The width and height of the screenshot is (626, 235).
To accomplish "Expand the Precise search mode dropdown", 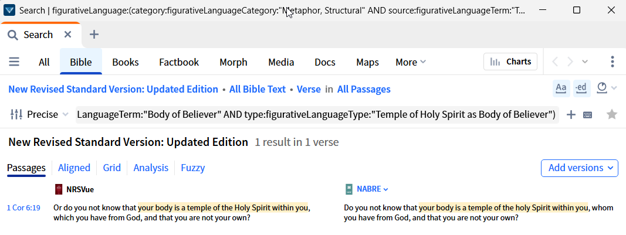I will click(48, 115).
